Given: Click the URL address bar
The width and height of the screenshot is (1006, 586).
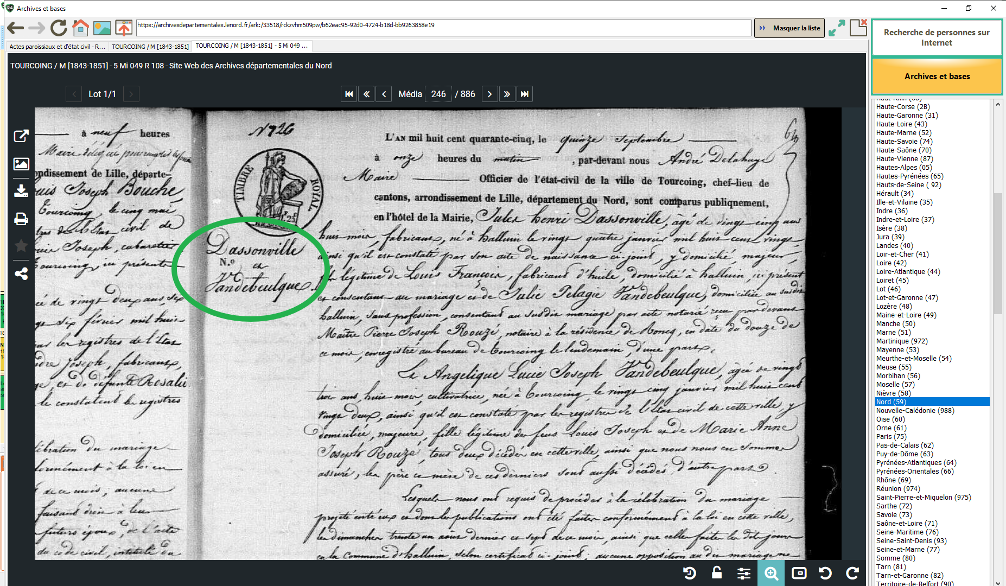Looking at the screenshot, I should [x=443, y=28].
